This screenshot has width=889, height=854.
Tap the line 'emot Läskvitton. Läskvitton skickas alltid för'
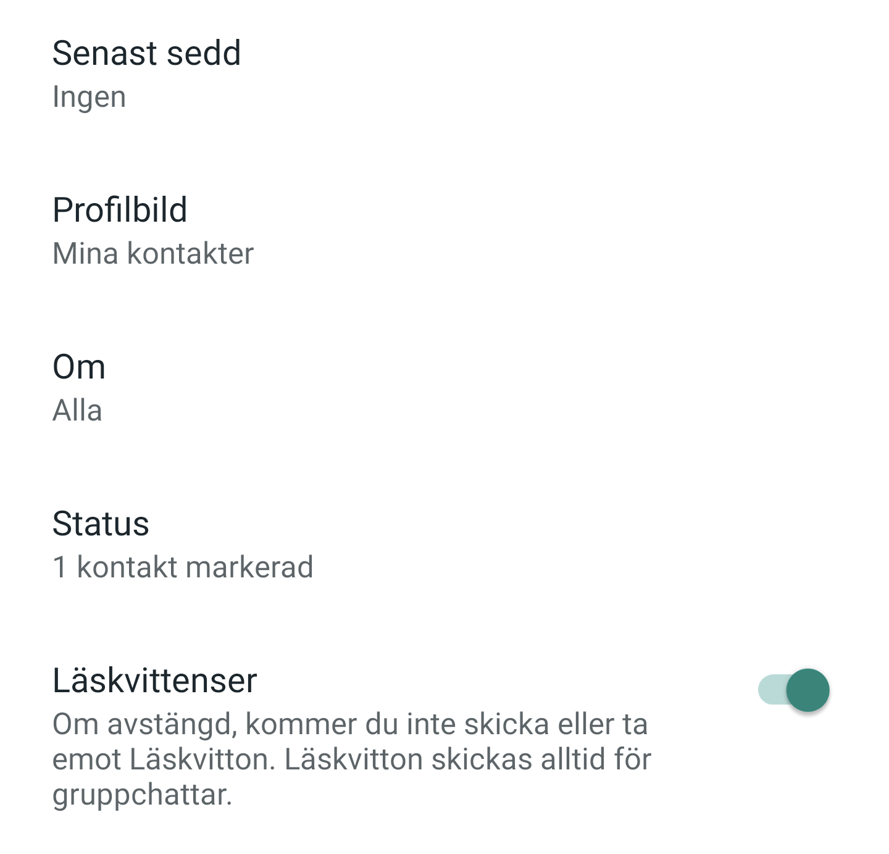[x=352, y=759]
